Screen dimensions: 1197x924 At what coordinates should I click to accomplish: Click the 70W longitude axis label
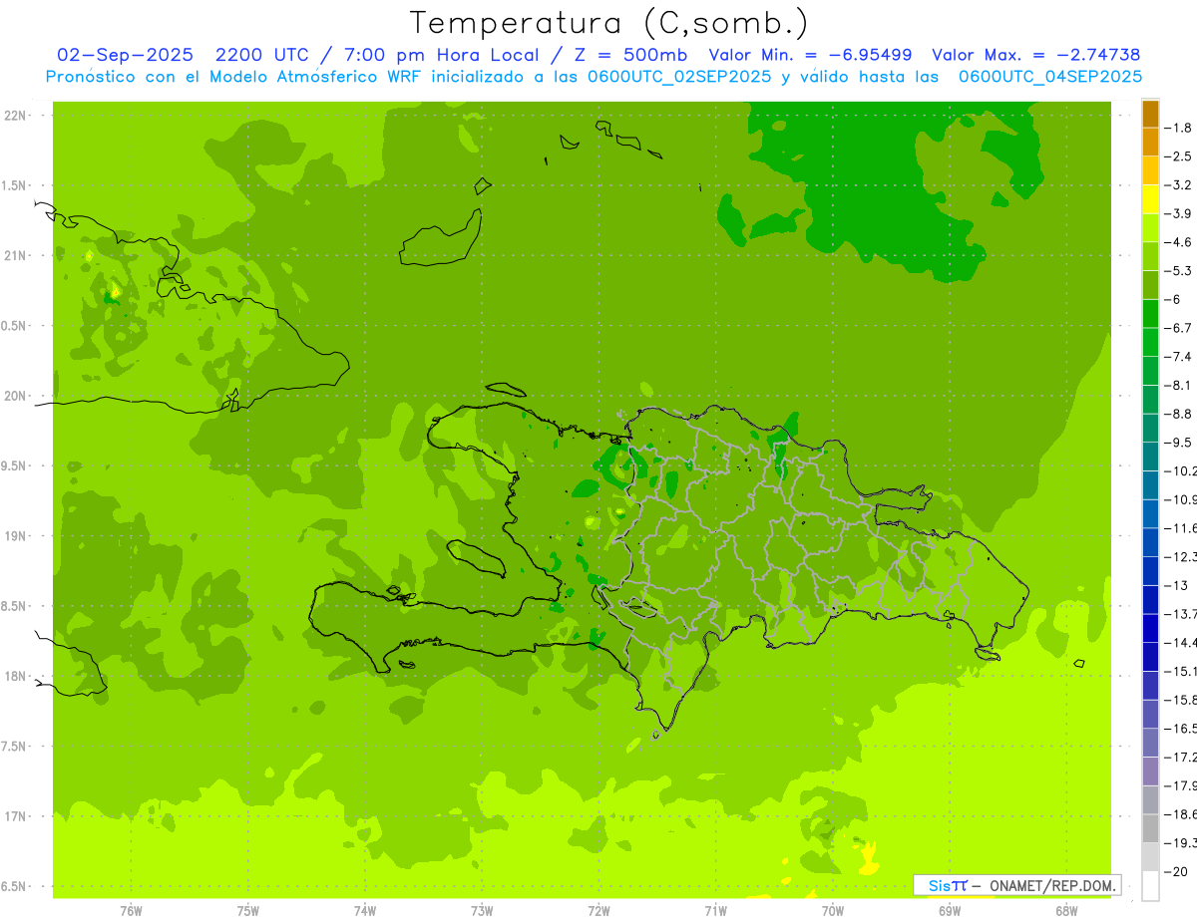pos(833,910)
